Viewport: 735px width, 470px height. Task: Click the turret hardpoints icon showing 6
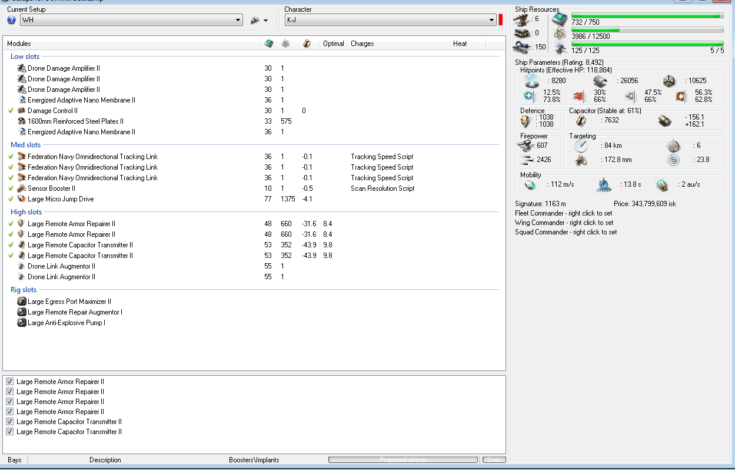tap(522, 19)
